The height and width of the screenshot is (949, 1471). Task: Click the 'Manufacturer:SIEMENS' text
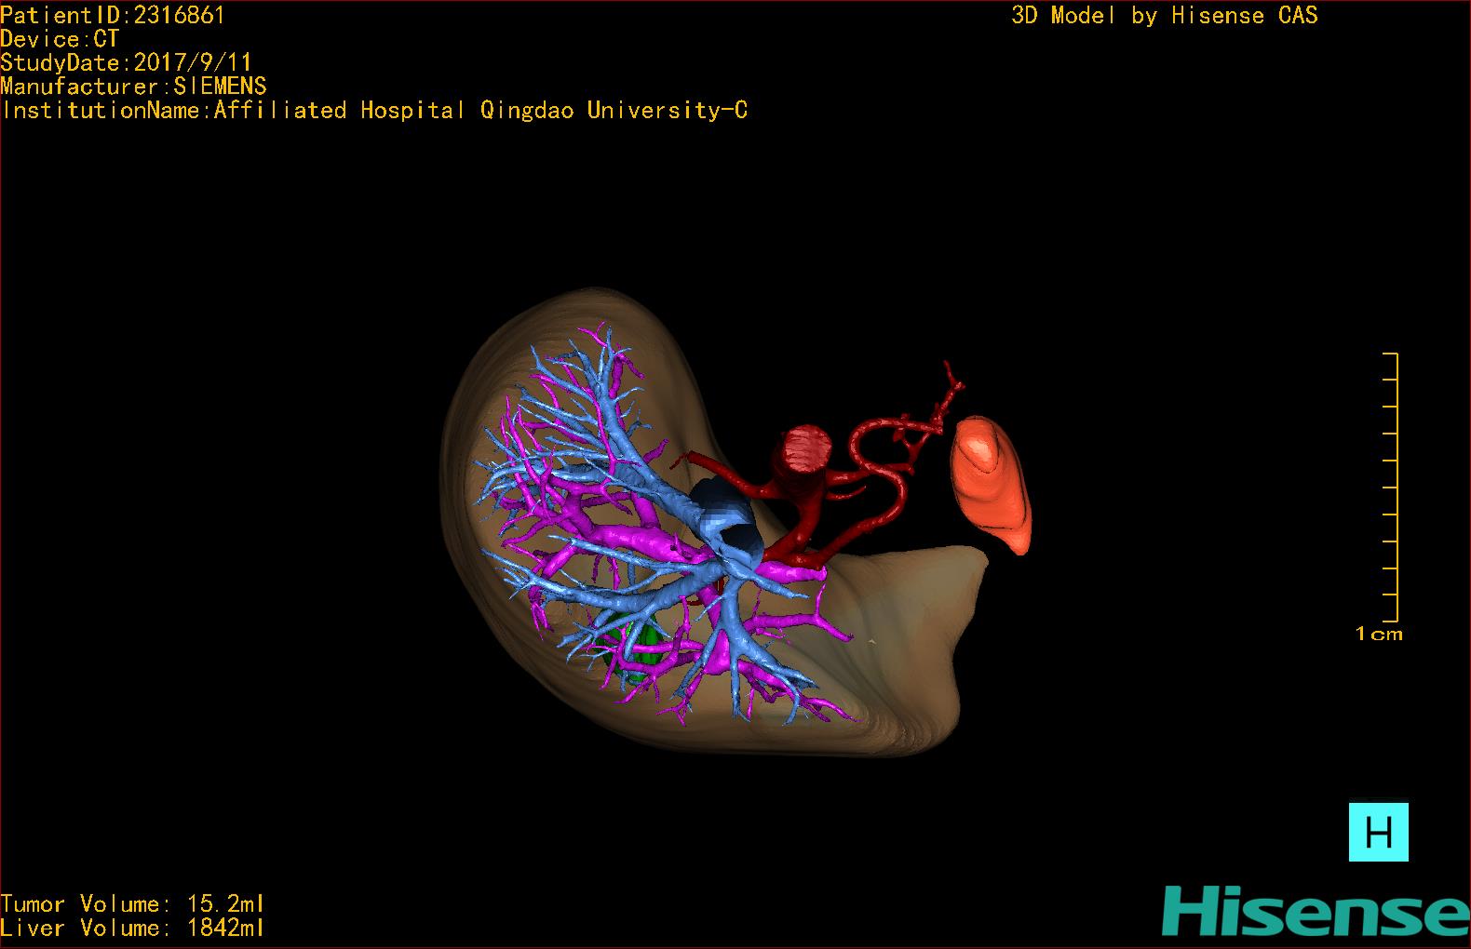pyautogui.click(x=133, y=87)
